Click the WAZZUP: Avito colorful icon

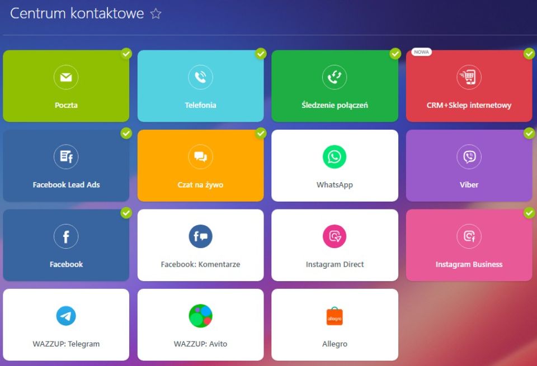click(x=200, y=316)
